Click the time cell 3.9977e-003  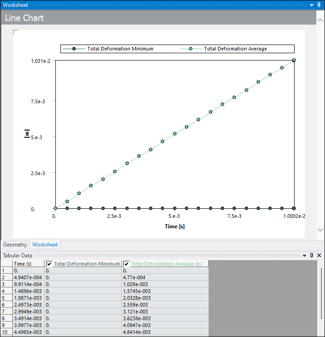[x=29, y=325]
